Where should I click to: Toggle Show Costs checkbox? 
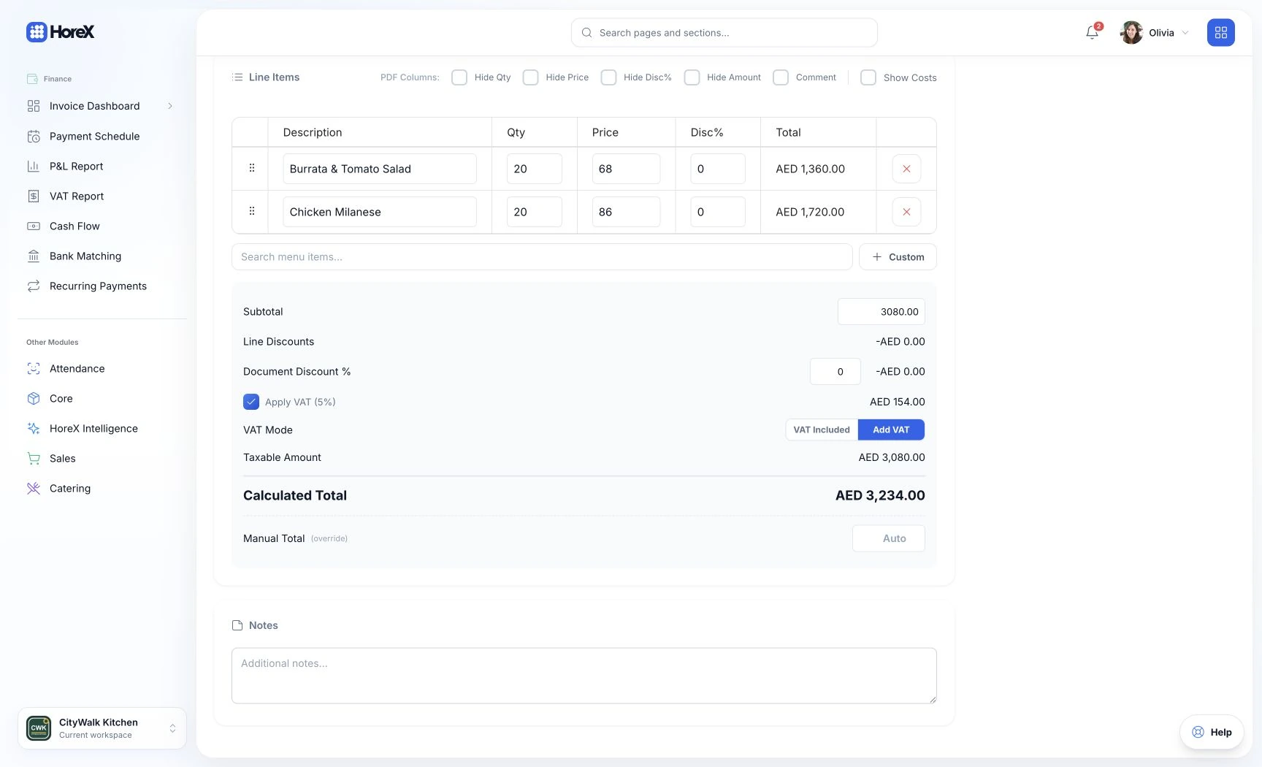[868, 77]
